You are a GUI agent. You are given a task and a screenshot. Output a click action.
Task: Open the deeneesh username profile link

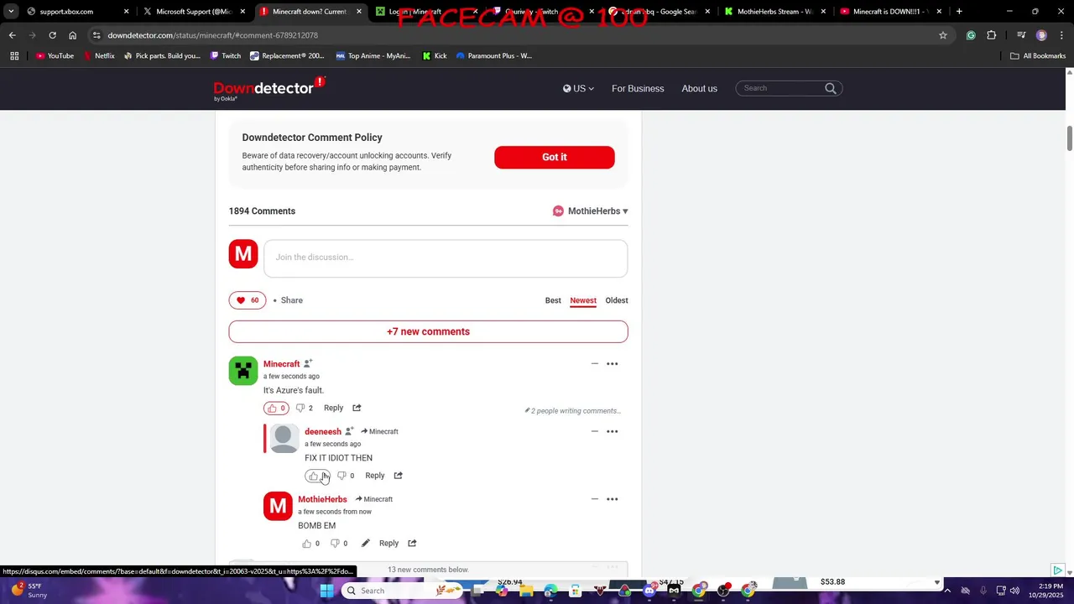323,431
